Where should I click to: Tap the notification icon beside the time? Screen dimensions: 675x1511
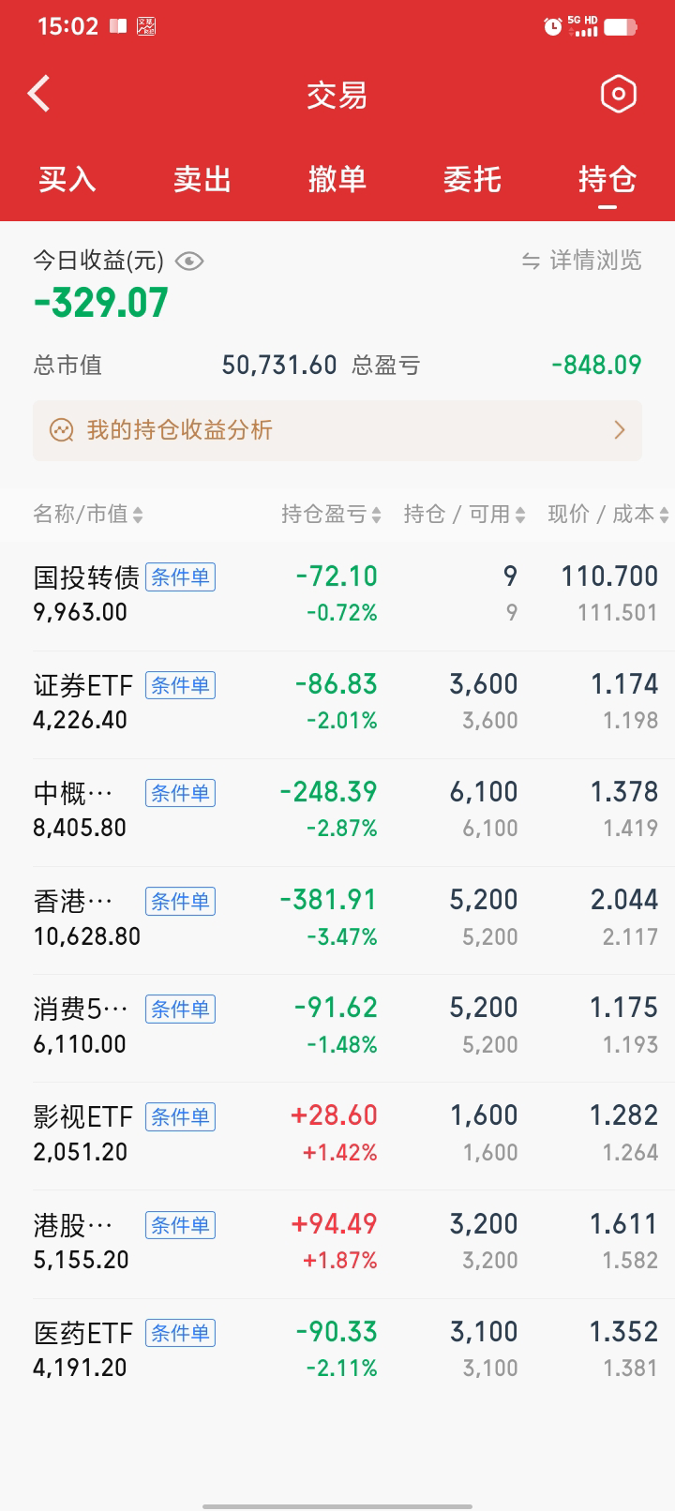(117, 26)
